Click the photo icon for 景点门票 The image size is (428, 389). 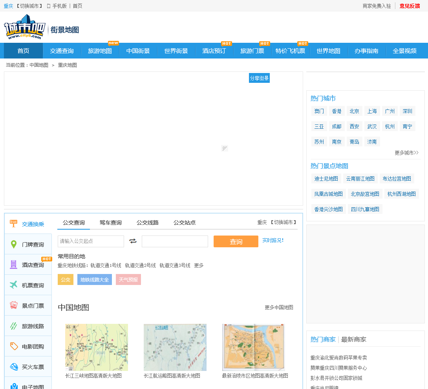point(14,305)
